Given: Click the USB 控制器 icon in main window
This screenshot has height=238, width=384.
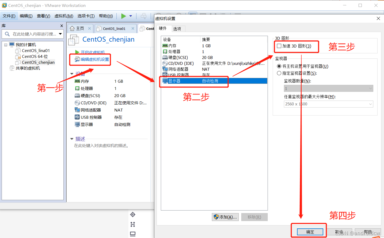Looking at the screenshot, I should pos(77,117).
